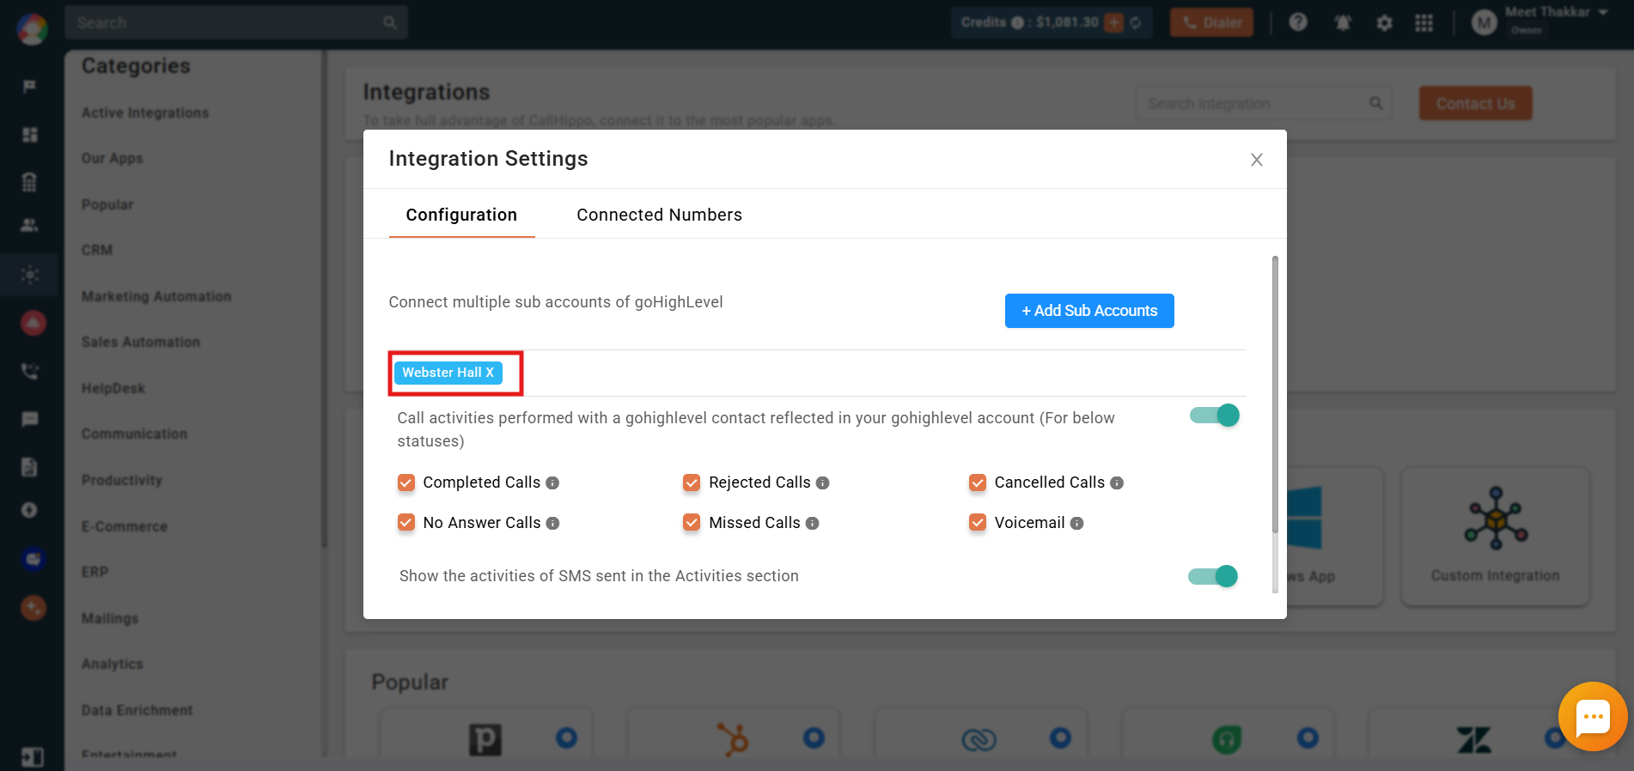Open call logs phone icon in sidebar

click(x=30, y=371)
